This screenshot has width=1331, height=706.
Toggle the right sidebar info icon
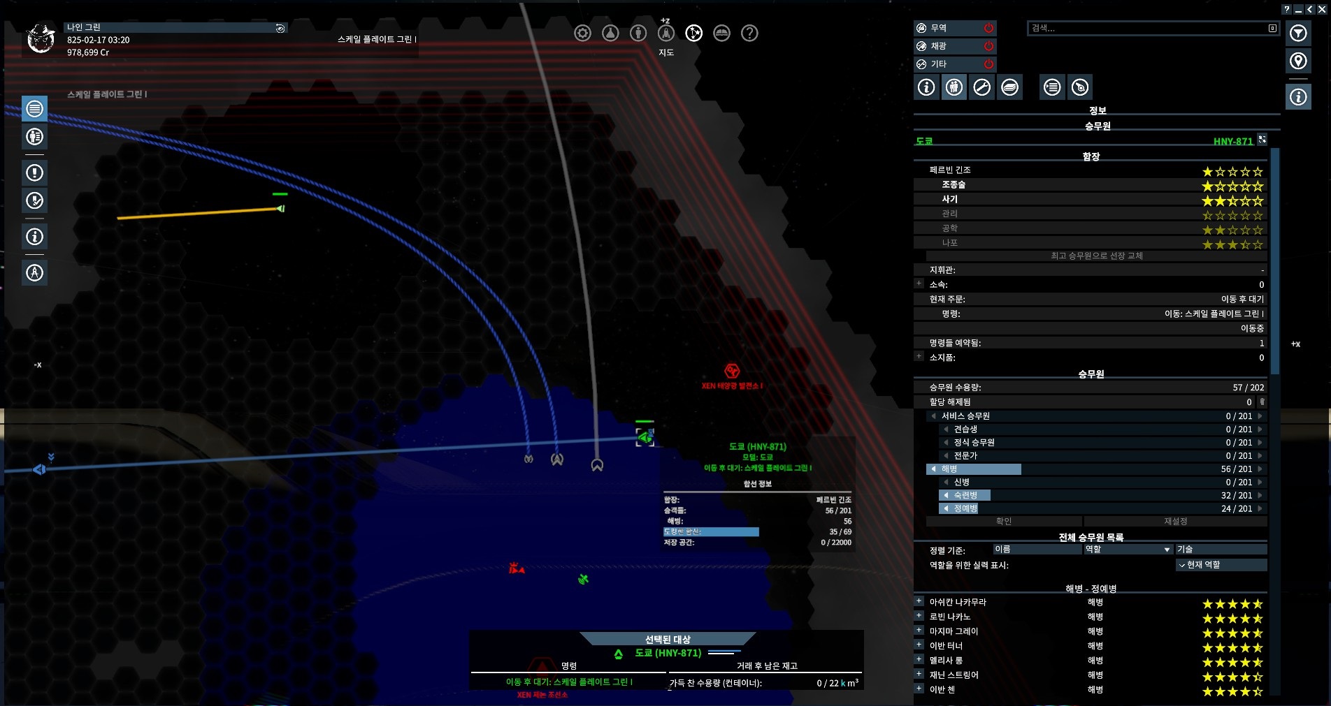point(1298,96)
